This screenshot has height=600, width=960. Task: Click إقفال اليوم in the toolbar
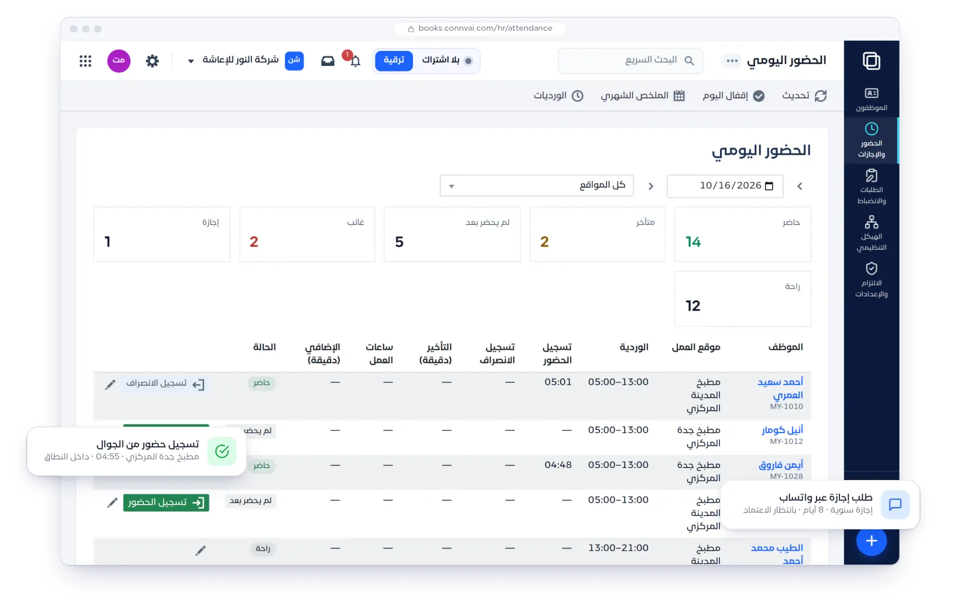click(734, 96)
